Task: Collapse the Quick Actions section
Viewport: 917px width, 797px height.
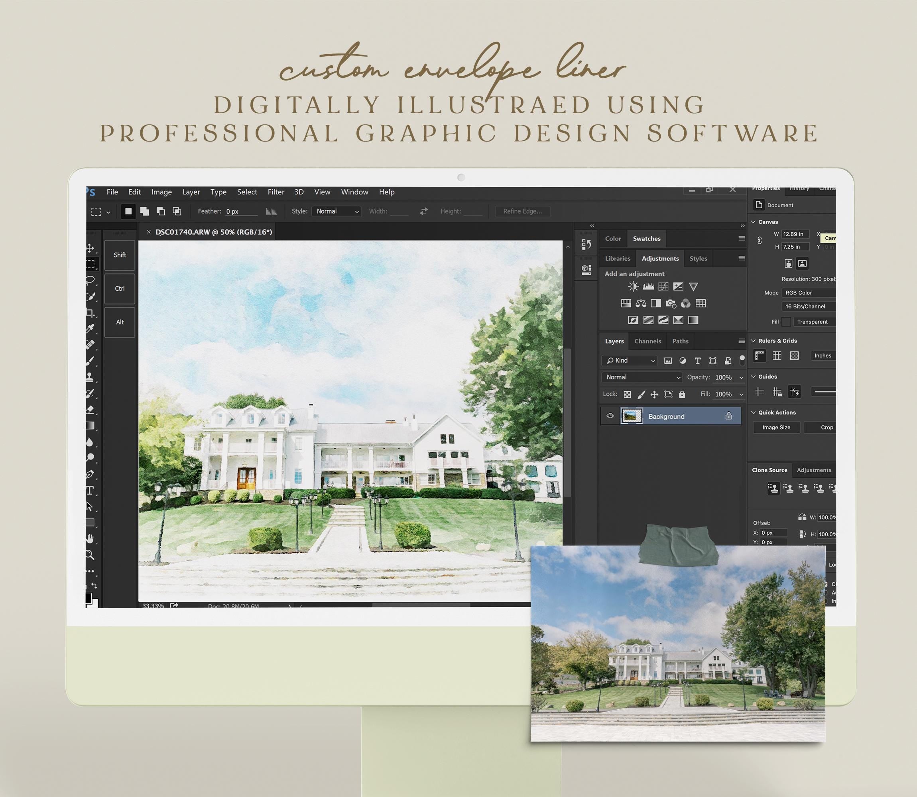Action: coord(753,413)
